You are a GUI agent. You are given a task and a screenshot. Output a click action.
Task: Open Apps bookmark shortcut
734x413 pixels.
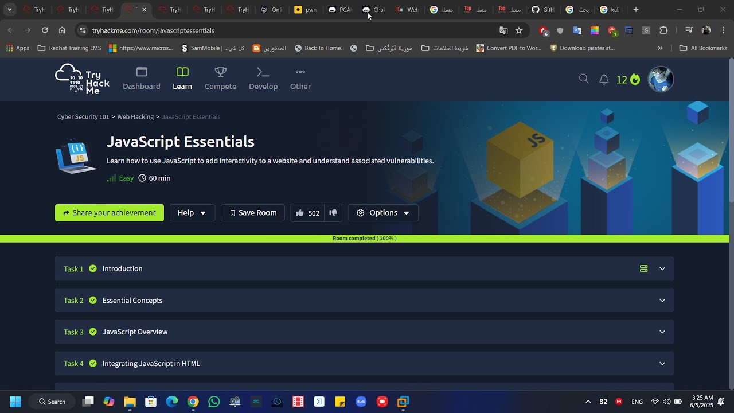(x=18, y=48)
